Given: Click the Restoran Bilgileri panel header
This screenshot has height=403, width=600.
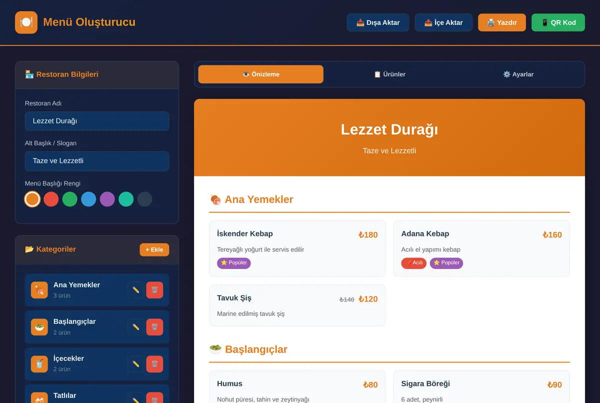Looking at the screenshot, I should coord(97,75).
